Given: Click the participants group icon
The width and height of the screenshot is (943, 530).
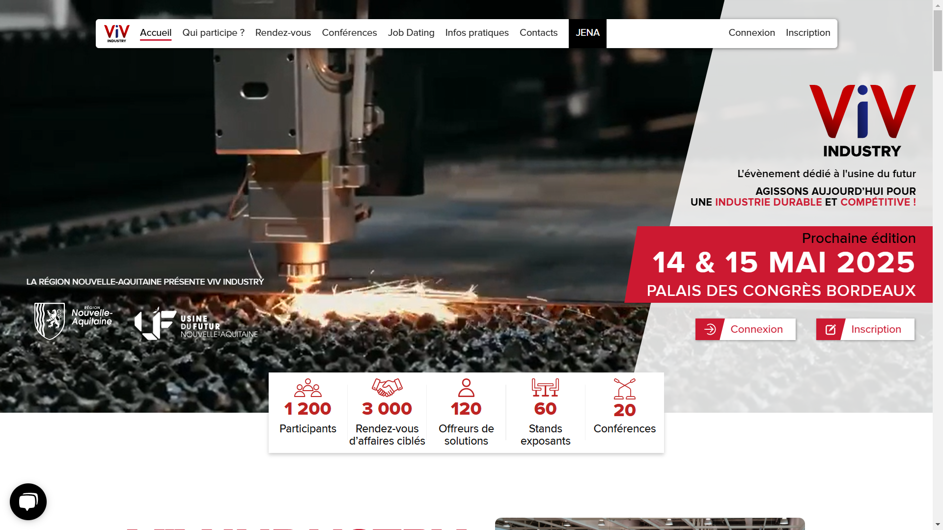Looking at the screenshot, I should coord(308,388).
